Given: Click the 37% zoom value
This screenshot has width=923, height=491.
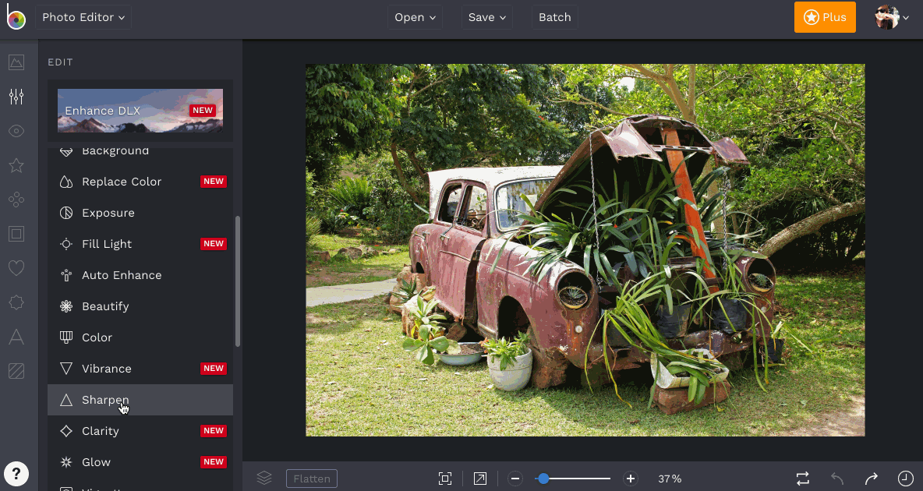Looking at the screenshot, I should 670,479.
